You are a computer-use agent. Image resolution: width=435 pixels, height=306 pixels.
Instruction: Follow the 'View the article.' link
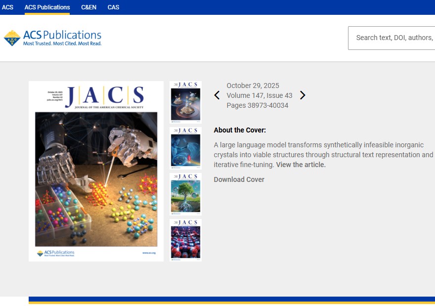pyautogui.click(x=301, y=165)
